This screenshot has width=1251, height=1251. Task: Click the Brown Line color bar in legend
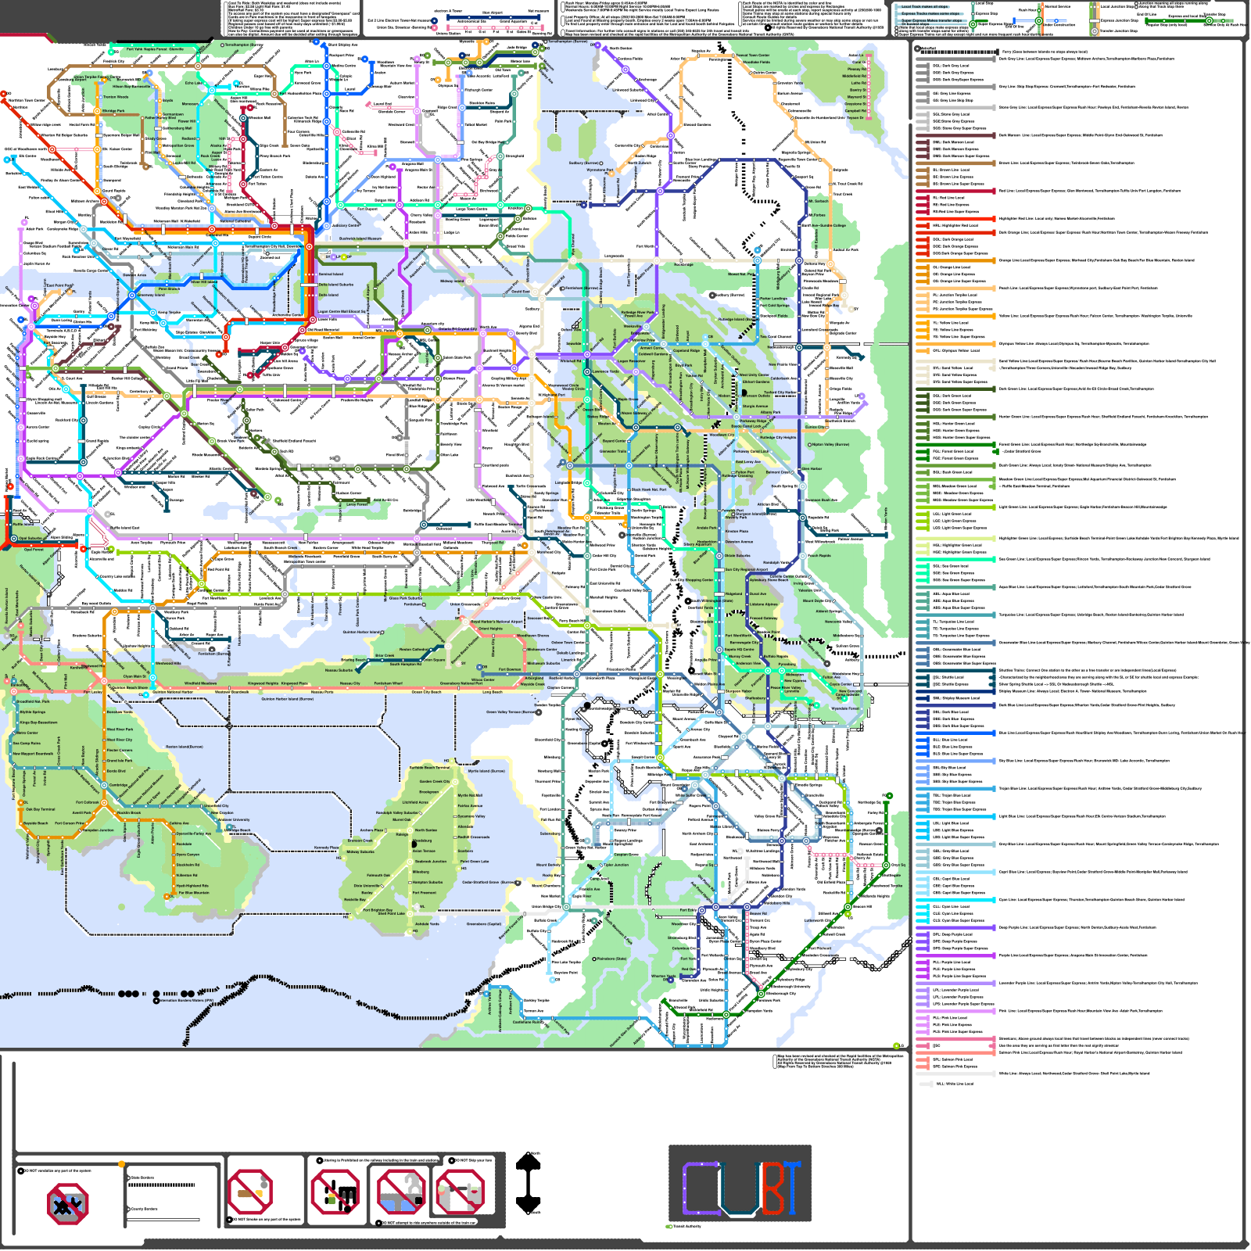pos(955,163)
